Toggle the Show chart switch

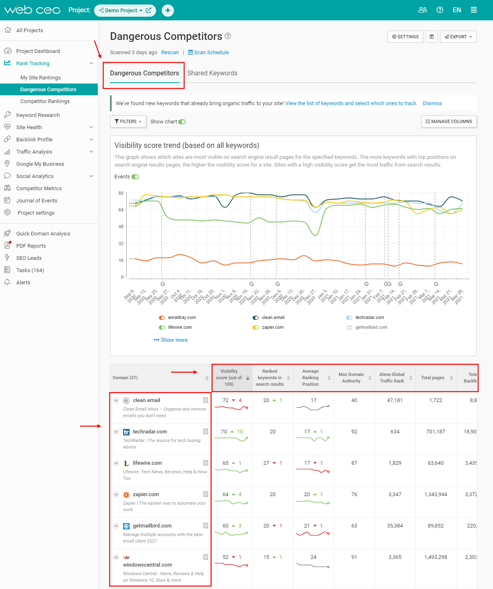pos(182,122)
